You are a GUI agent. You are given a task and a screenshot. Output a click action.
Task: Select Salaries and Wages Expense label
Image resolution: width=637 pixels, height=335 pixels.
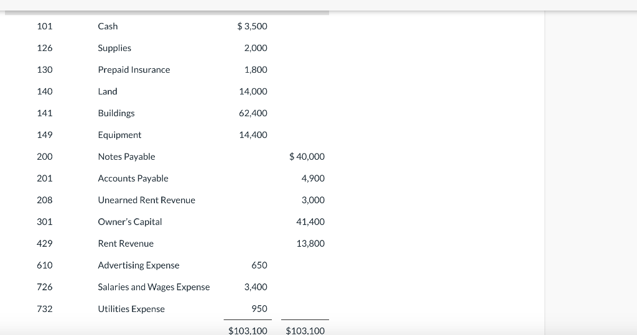(154, 287)
